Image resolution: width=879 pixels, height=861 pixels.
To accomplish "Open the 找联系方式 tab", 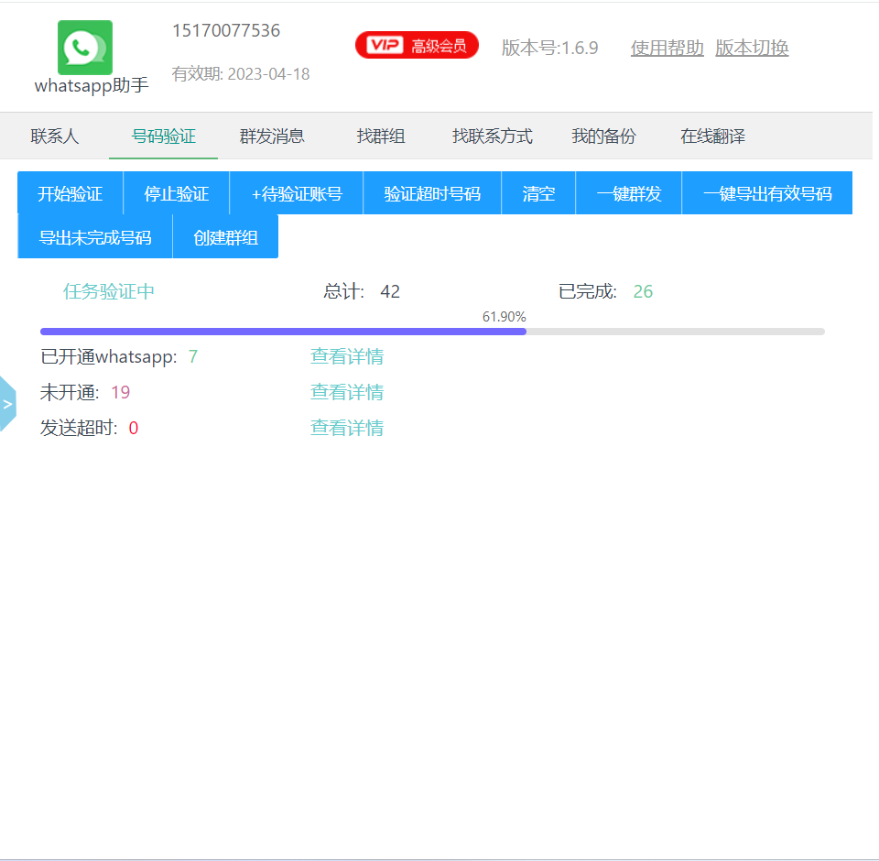I will [x=493, y=136].
